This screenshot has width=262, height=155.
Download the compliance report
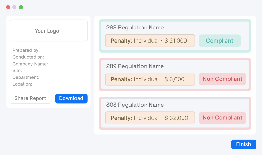[71, 98]
